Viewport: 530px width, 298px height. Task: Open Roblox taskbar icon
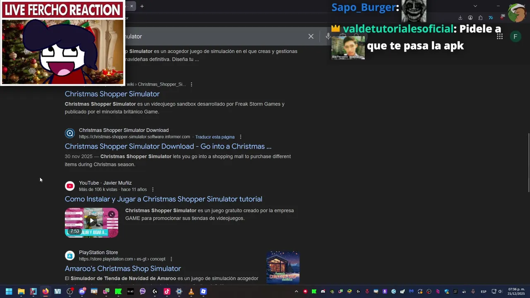pos(203,291)
